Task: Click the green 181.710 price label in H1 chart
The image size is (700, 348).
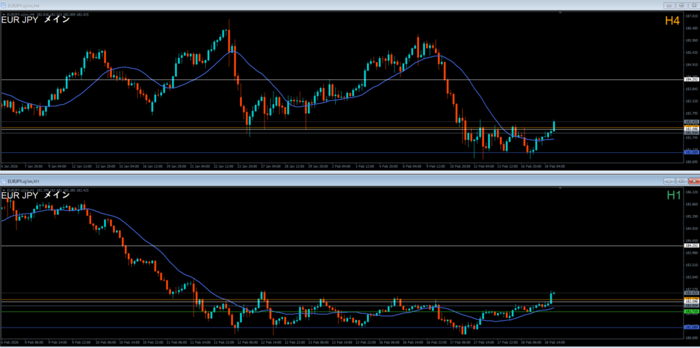Action: click(x=690, y=312)
